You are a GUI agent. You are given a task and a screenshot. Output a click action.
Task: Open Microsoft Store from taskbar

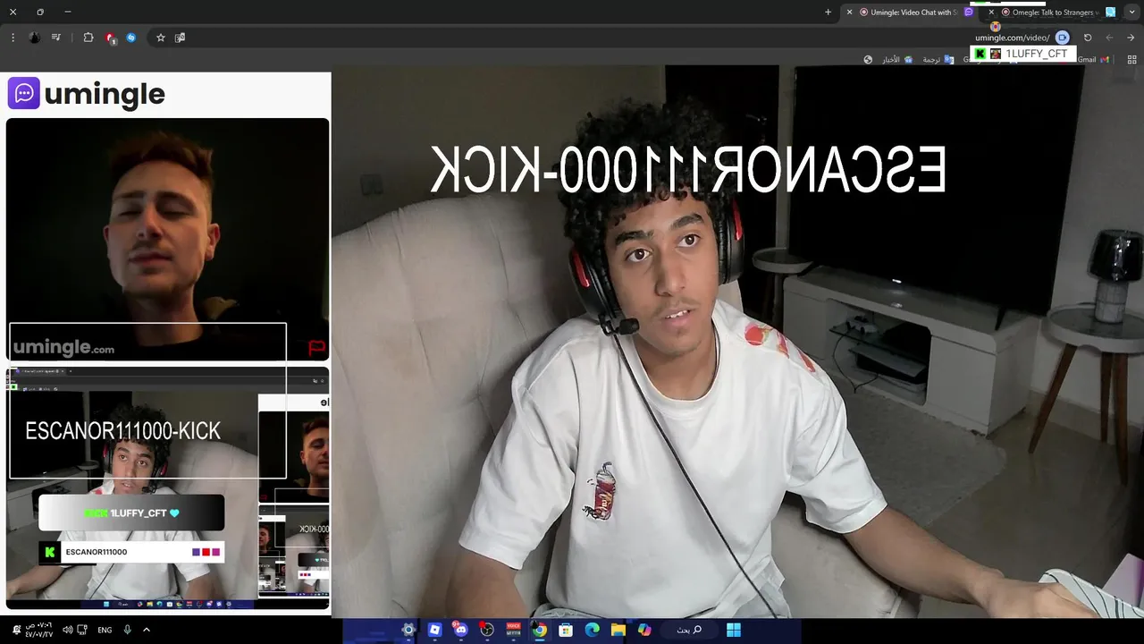coord(566,630)
